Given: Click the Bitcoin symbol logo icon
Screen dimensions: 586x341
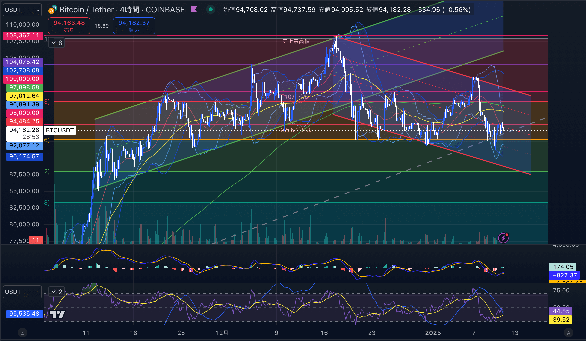Looking at the screenshot, I should (53, 10).
